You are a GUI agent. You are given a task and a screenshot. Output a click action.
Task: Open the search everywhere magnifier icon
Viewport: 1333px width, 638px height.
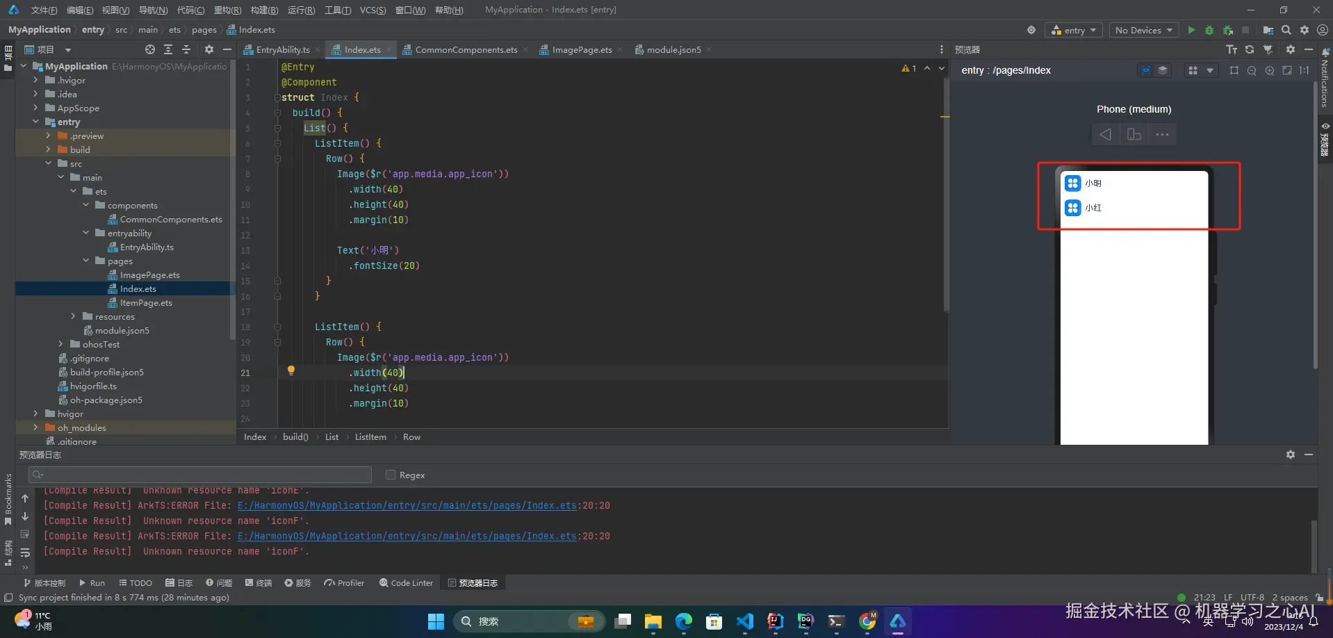(1286, 30)
